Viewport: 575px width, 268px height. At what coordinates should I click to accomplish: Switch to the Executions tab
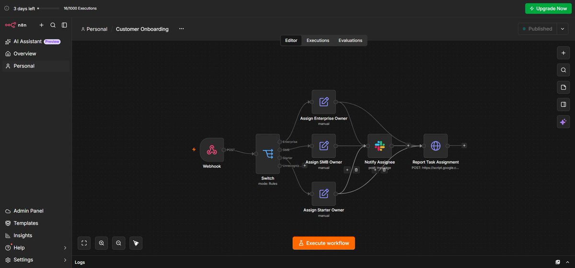tap(318, 41)
